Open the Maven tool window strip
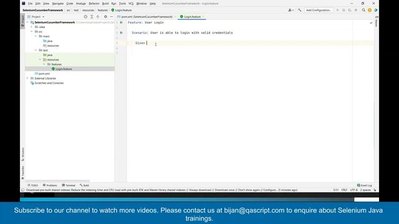Screen dimensions: 399x224 pos(377,22)
